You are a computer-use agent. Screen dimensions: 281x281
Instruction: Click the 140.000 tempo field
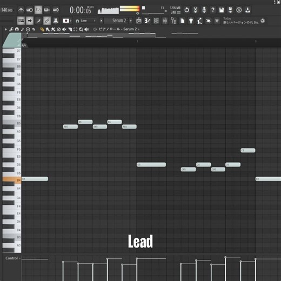(x=7, y=10)
